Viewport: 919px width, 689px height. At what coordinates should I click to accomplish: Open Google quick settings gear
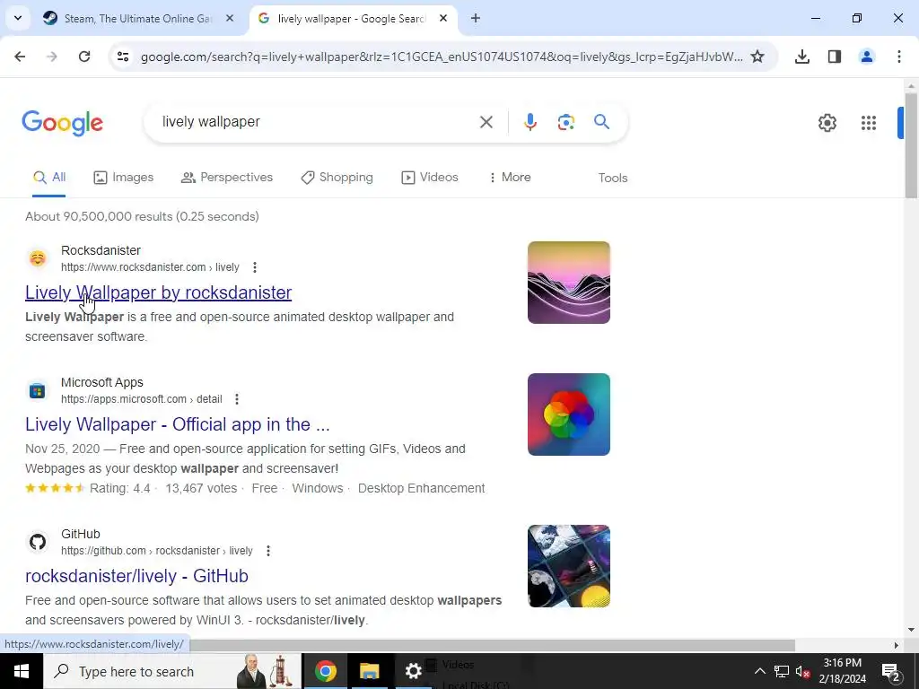click(827, 122)
